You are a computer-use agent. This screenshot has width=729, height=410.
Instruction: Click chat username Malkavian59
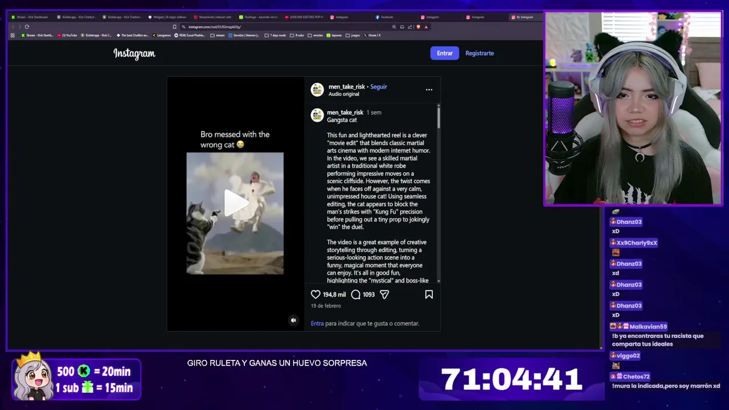pyautogui.click(x=648, y=326)
